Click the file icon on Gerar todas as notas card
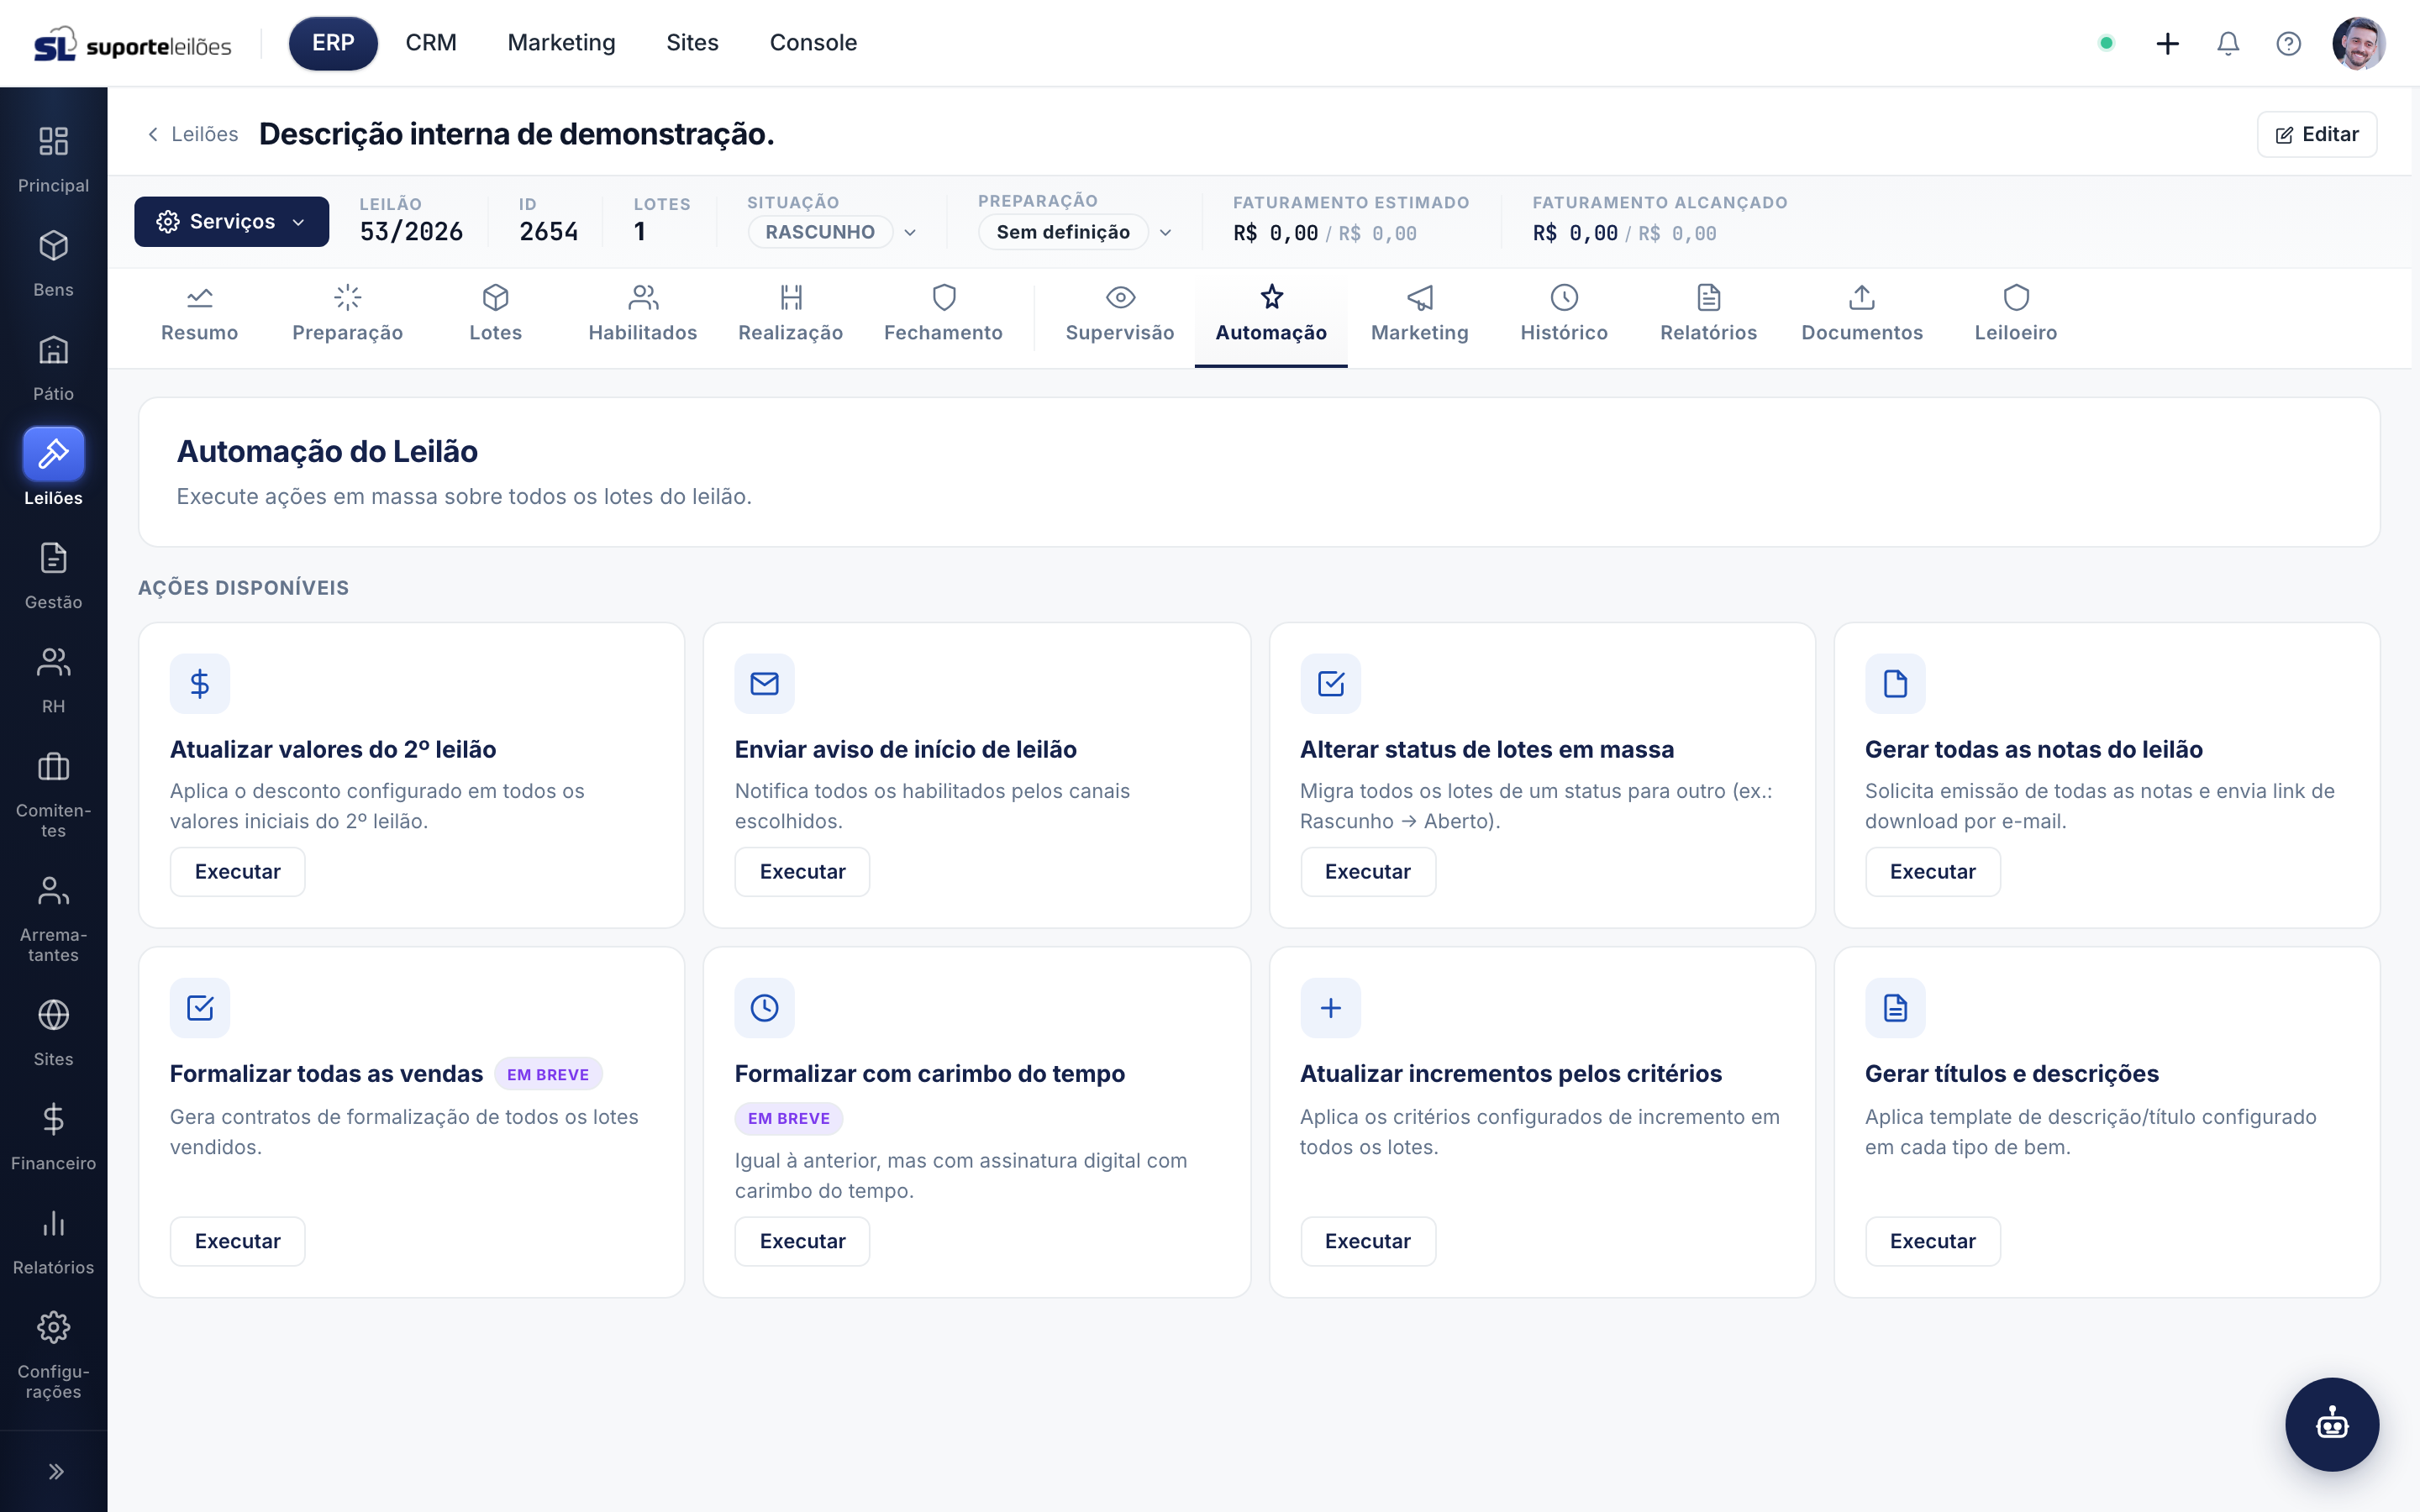2420x1512 pixels. coord(1895,684)
